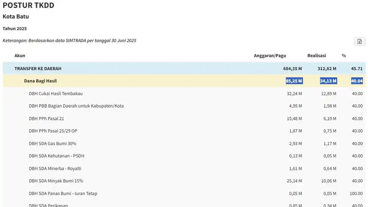Select DBH SDA Minyak Bumi 15% row
This screenshot has width=368, height=207.
click(x=184, y=181)
